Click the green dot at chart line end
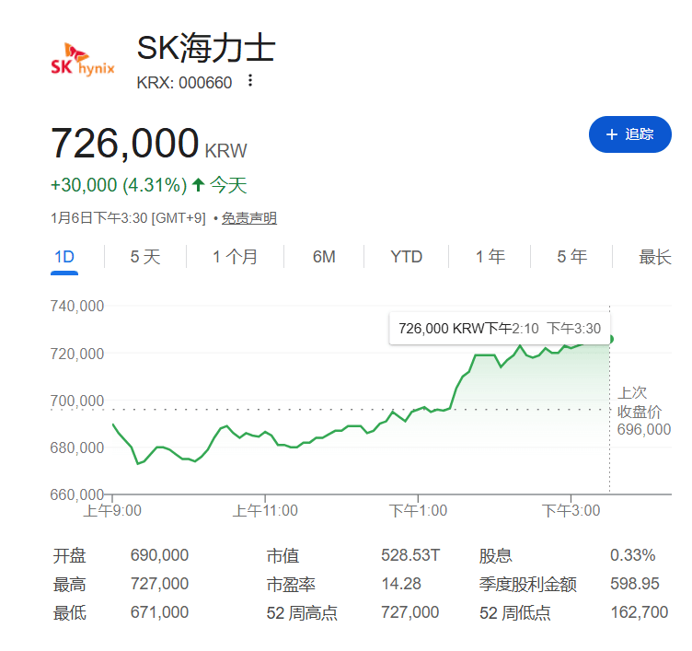The height and width of the screenshot is (651, 692). pos(610,339)
